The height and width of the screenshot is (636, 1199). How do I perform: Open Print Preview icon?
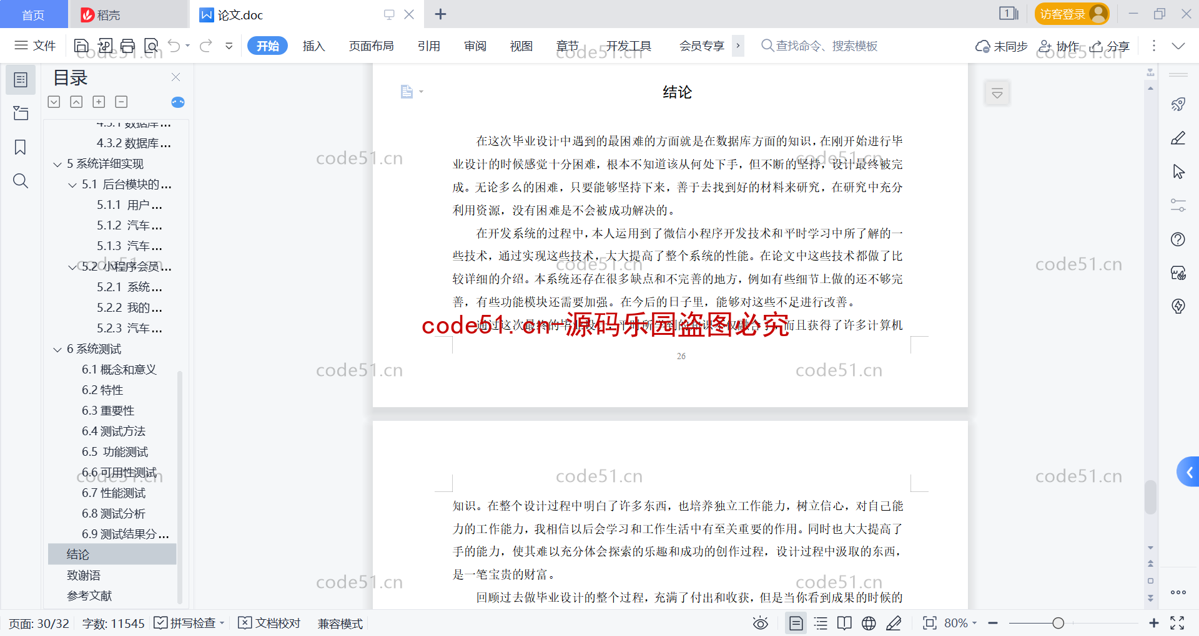coord(151,46)
